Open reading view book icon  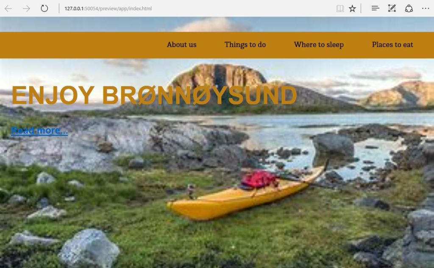click(340, 8)
